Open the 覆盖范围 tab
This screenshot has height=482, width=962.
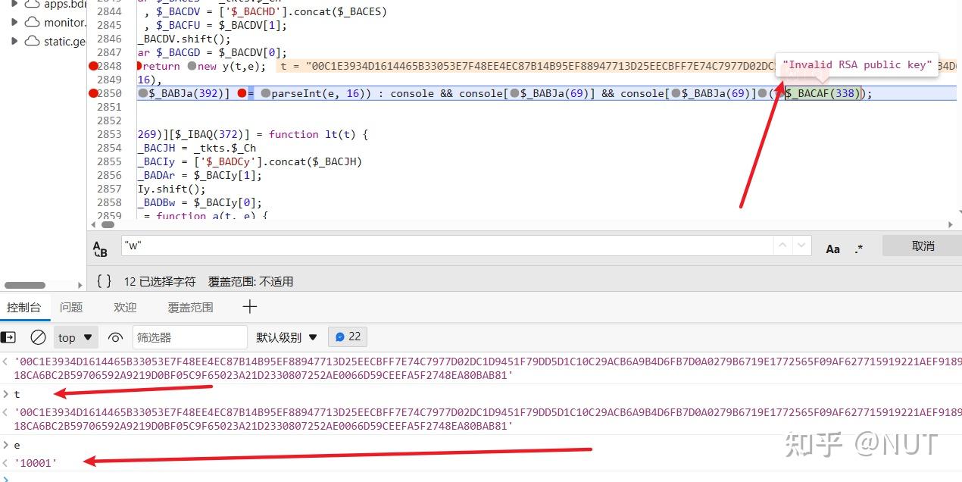189,307
